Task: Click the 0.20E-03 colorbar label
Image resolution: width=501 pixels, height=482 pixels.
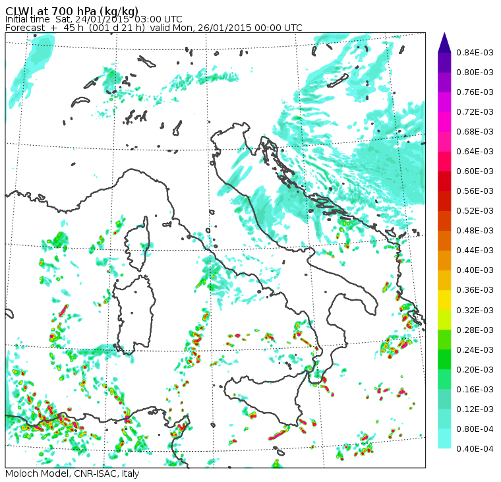Action: click(x=475, y=370)
